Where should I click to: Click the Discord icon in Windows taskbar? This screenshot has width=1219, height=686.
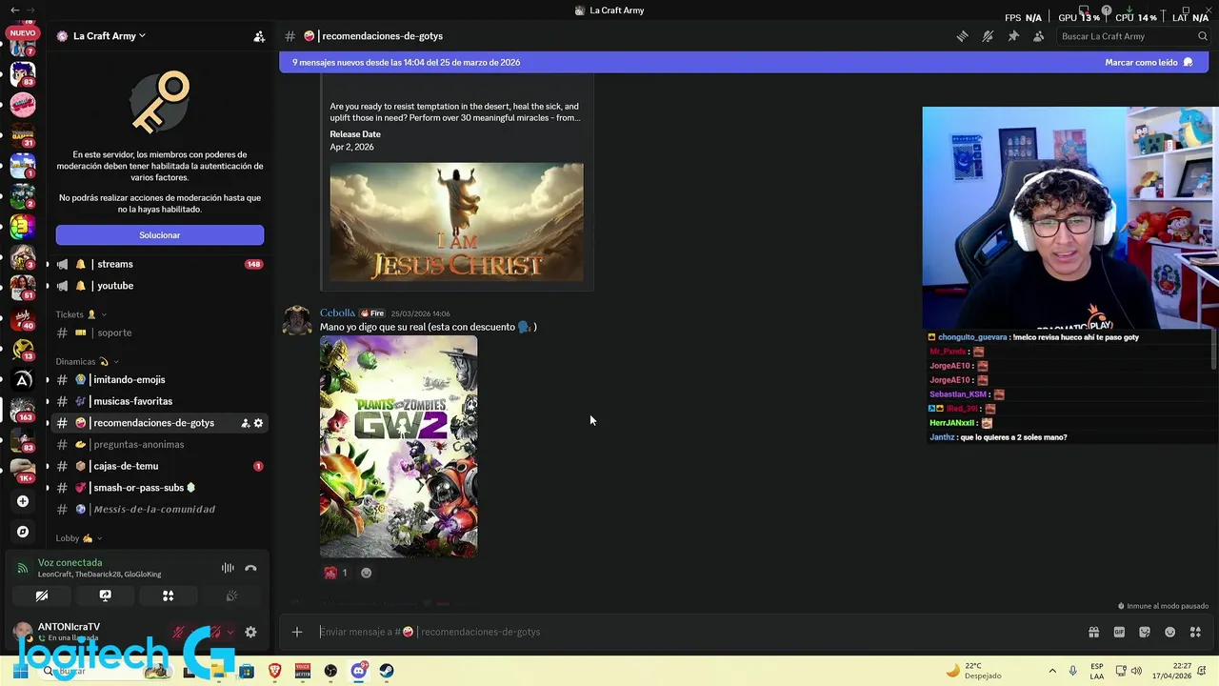(359, 671)
